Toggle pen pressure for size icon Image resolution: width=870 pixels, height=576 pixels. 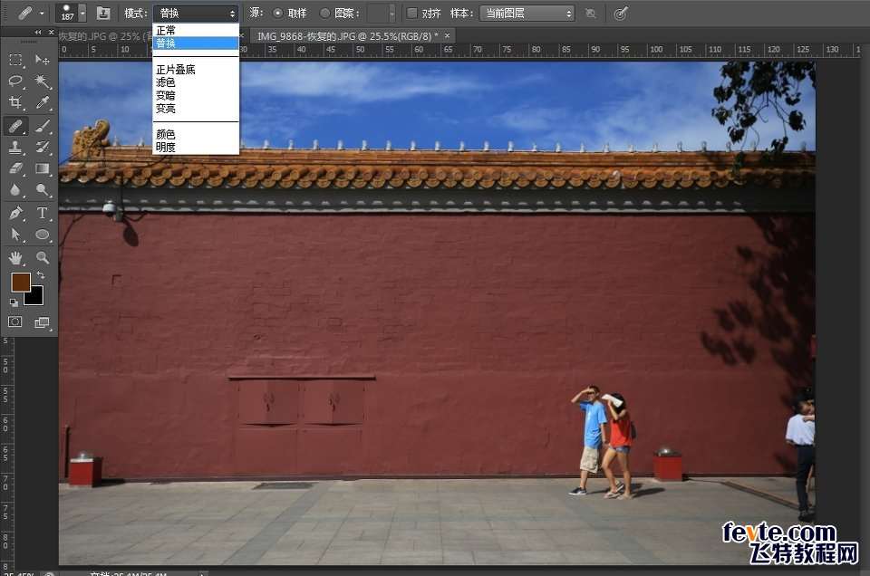pos(621,14)
